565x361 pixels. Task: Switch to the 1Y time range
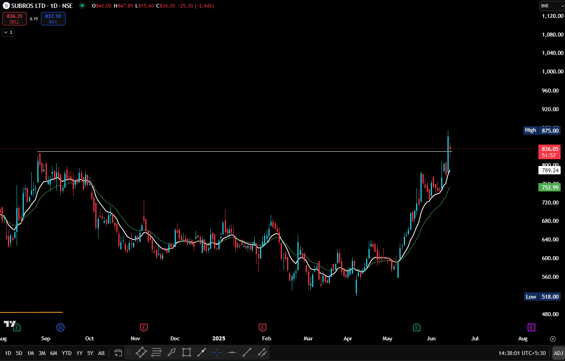point(79,353)
